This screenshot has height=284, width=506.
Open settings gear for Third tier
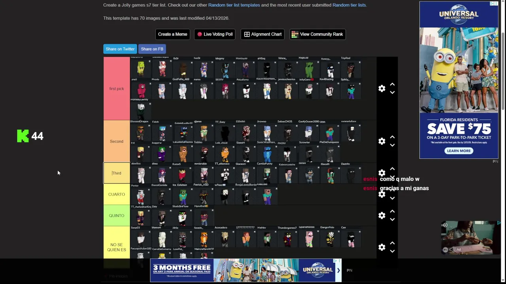tap(381, 173)
